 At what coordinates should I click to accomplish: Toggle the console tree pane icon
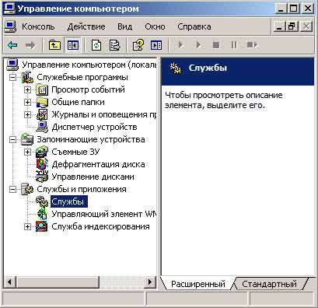click(x=73, y=45)
